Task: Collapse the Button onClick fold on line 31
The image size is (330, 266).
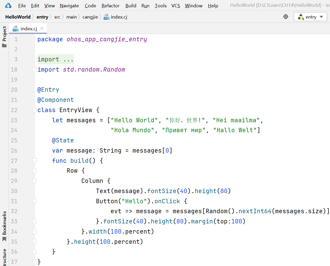Action: (x=34, y=201)
